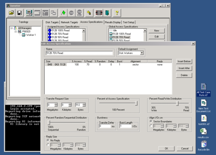The height and width of the screenshot is (155, 216).
Task: Open the About Iometer question mark icon
Action: pyautogui.click(x=117, y=13)
